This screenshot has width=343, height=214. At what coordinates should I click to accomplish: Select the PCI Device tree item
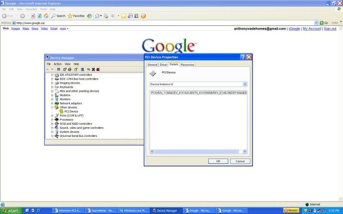pyautogui.click(x=71, y=111)
